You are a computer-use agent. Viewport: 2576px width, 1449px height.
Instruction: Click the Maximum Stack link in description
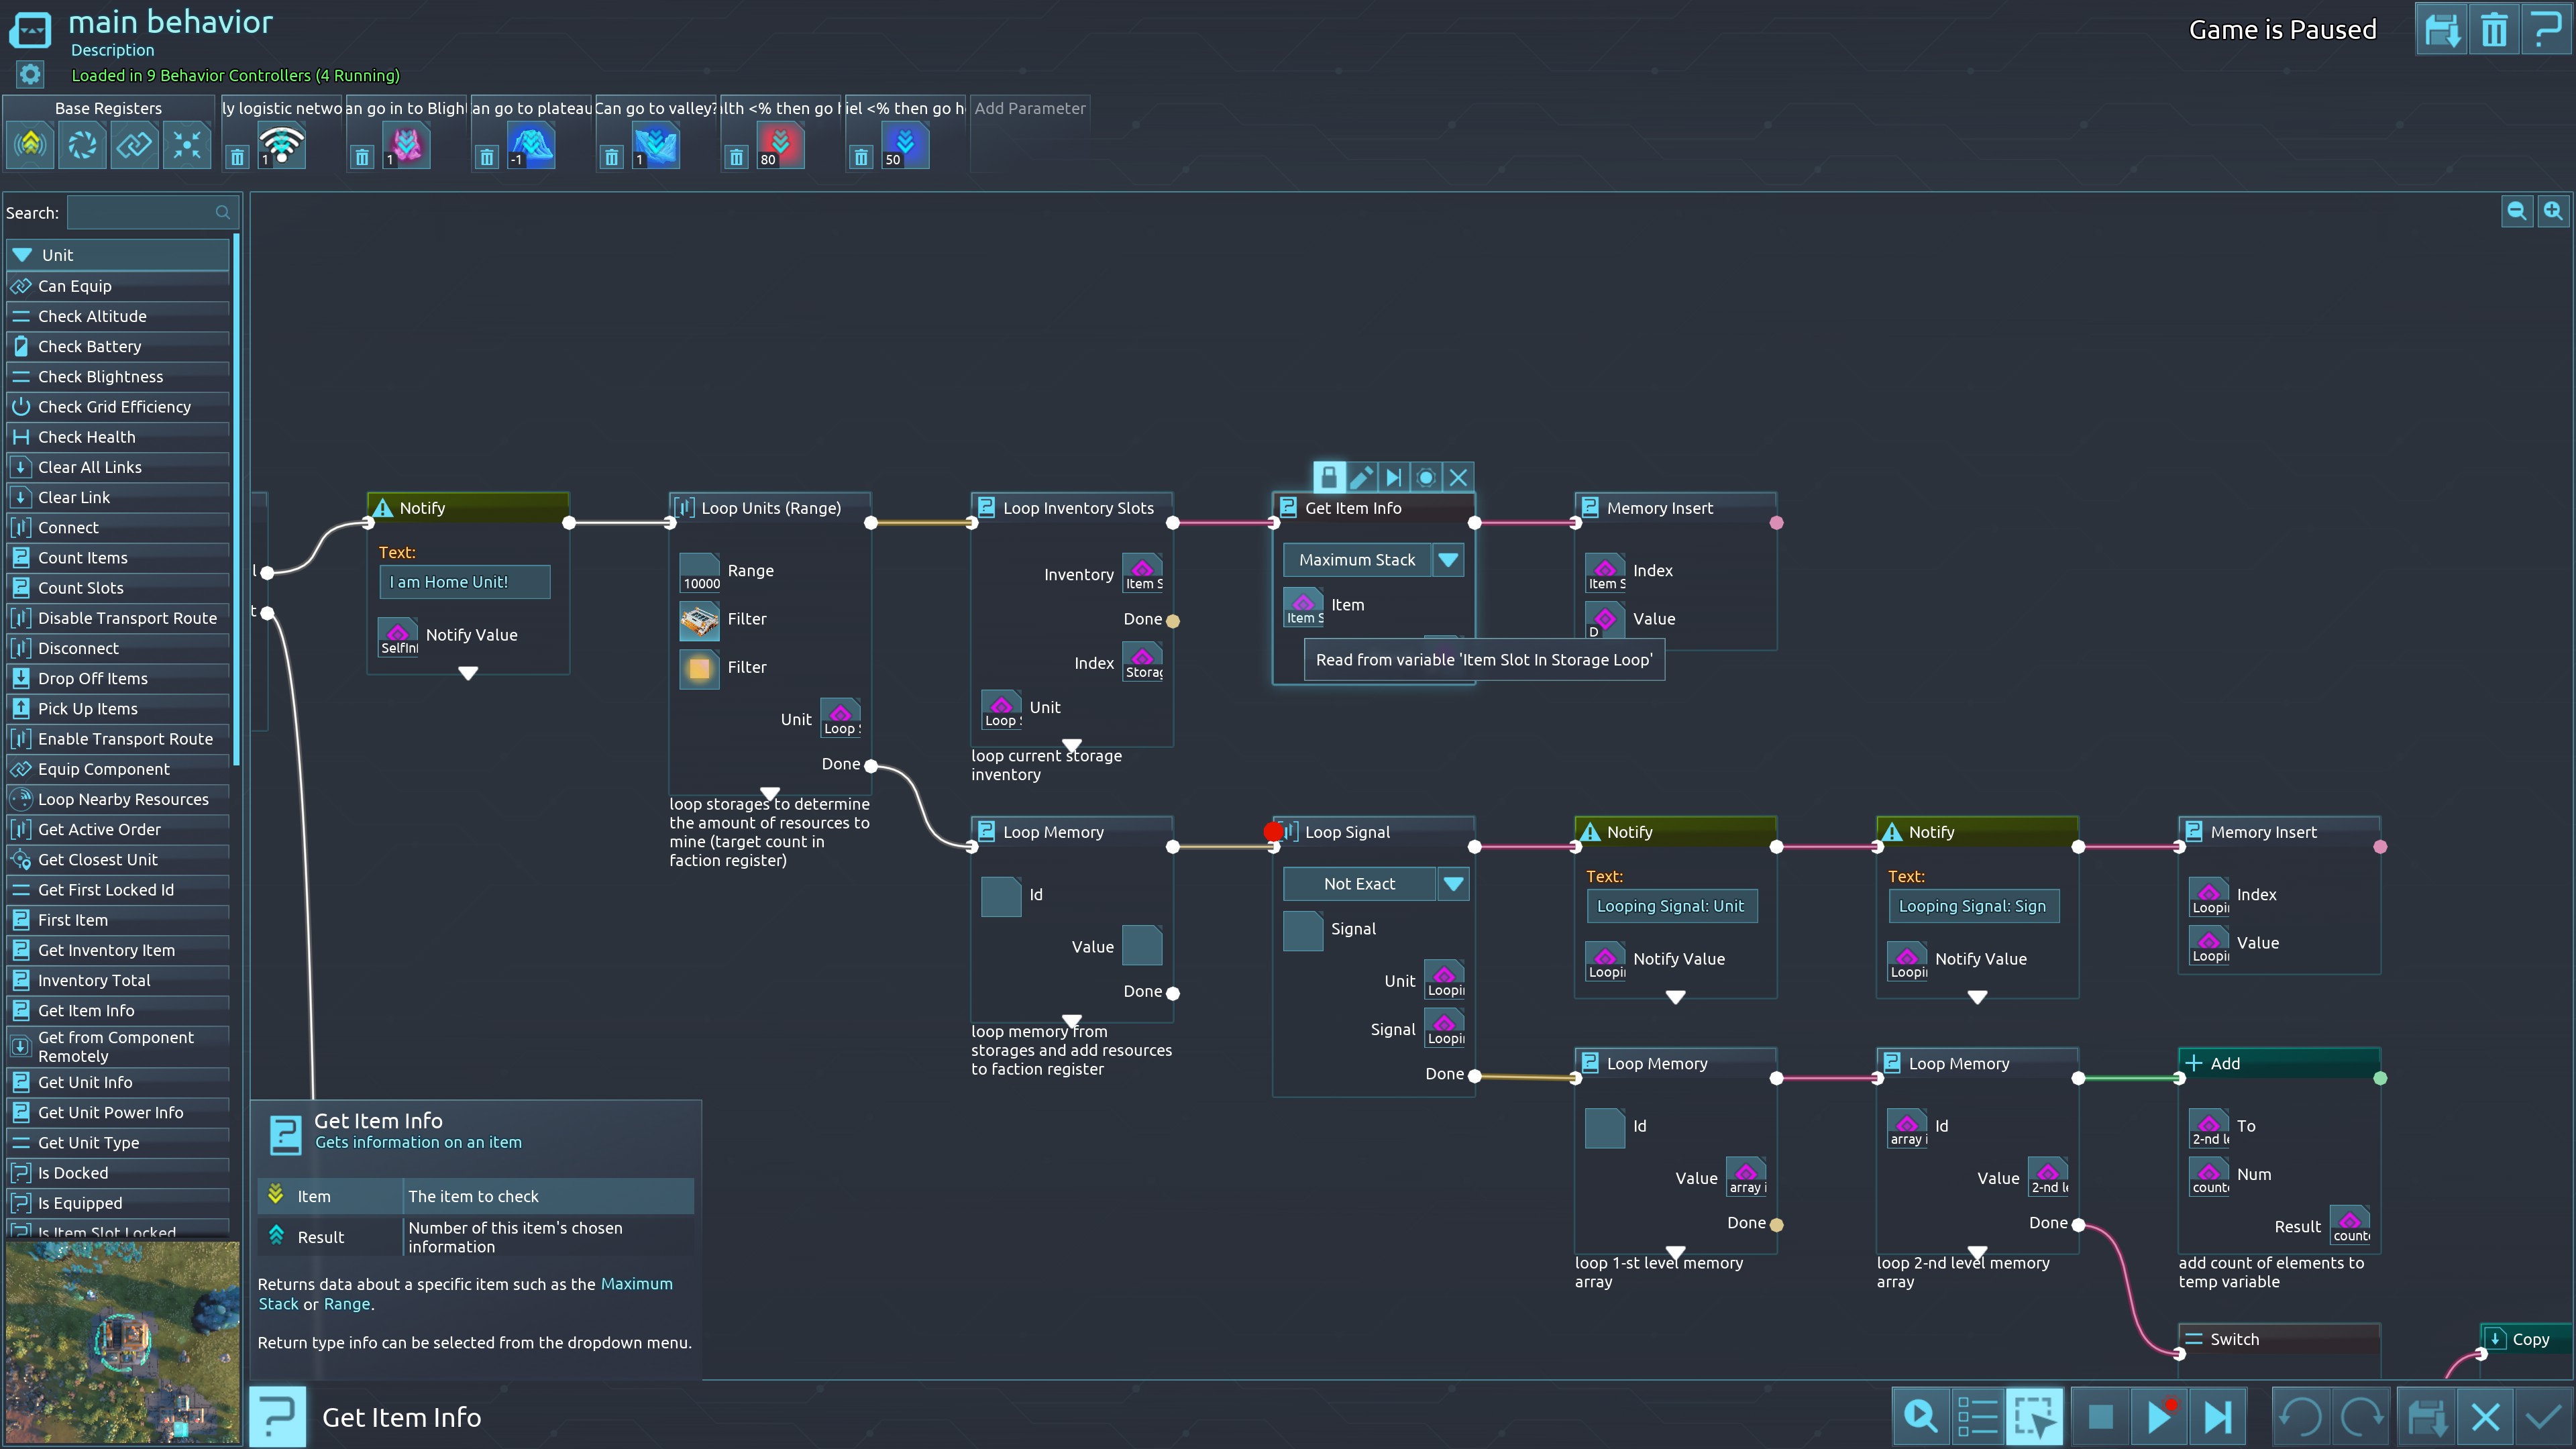pyautogui.click(x=636, y=1284)
